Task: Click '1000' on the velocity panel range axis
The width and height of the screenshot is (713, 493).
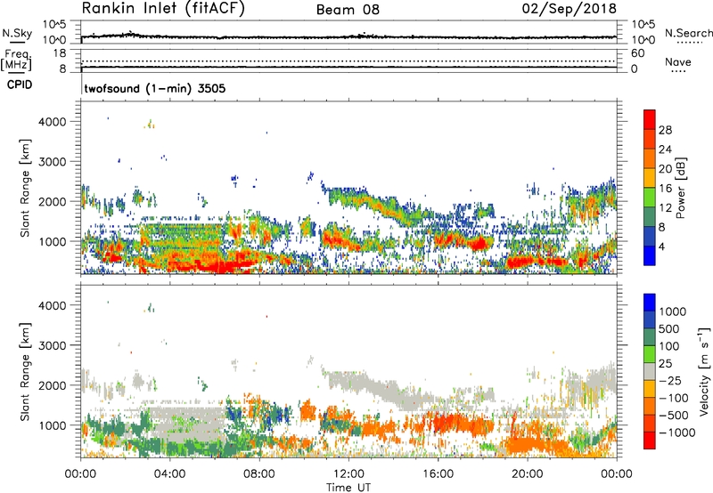Action: click(52, 425)
